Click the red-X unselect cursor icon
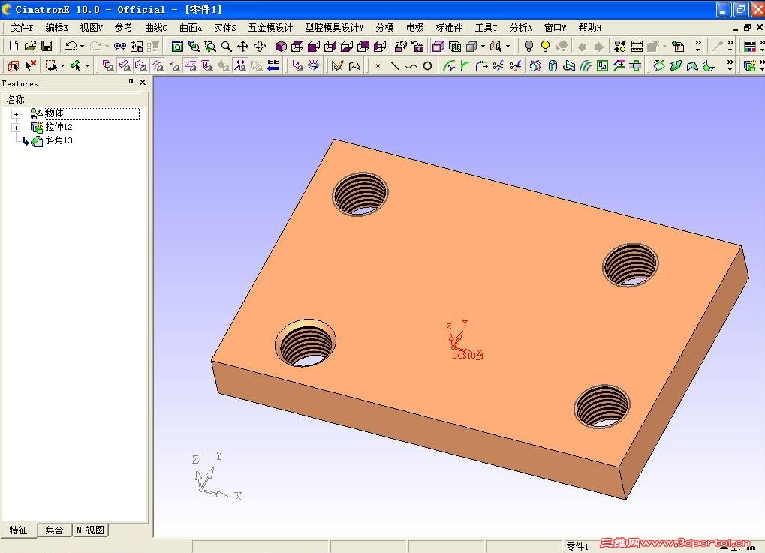The width and height of the screenshot is (765, 553). coord(30,65)
